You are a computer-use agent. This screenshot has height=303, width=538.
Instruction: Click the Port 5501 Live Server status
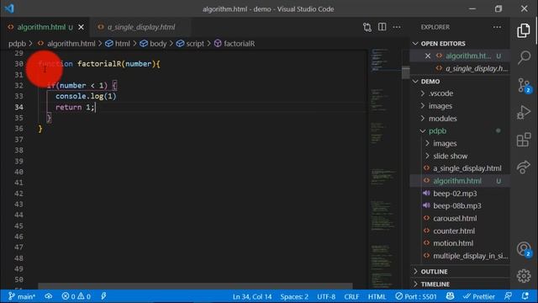tap(416, 296)
